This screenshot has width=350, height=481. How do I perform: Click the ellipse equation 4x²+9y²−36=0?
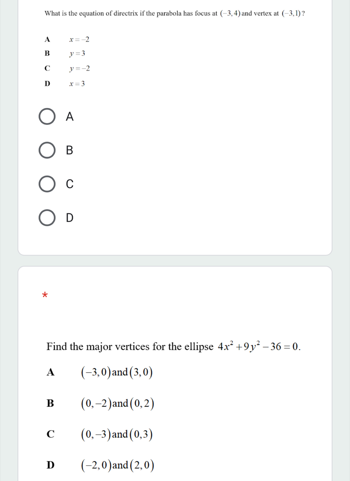[x=259, y=347]
